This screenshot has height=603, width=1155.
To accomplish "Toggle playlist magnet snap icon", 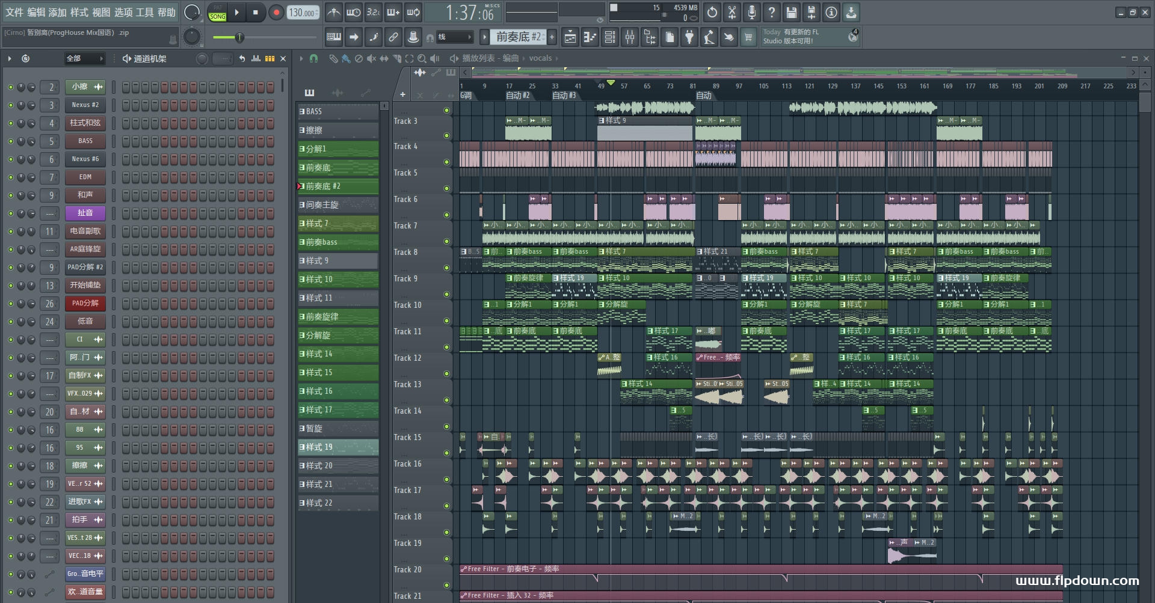I will 313,58.
